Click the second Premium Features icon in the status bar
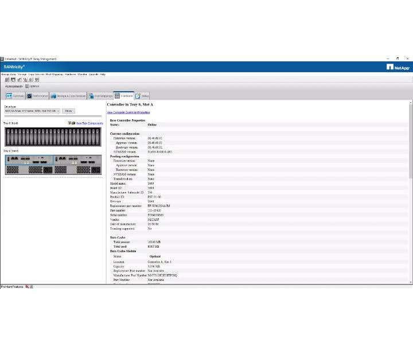The width and height of the screenshot is (413, 344). (x=32, y=287)
